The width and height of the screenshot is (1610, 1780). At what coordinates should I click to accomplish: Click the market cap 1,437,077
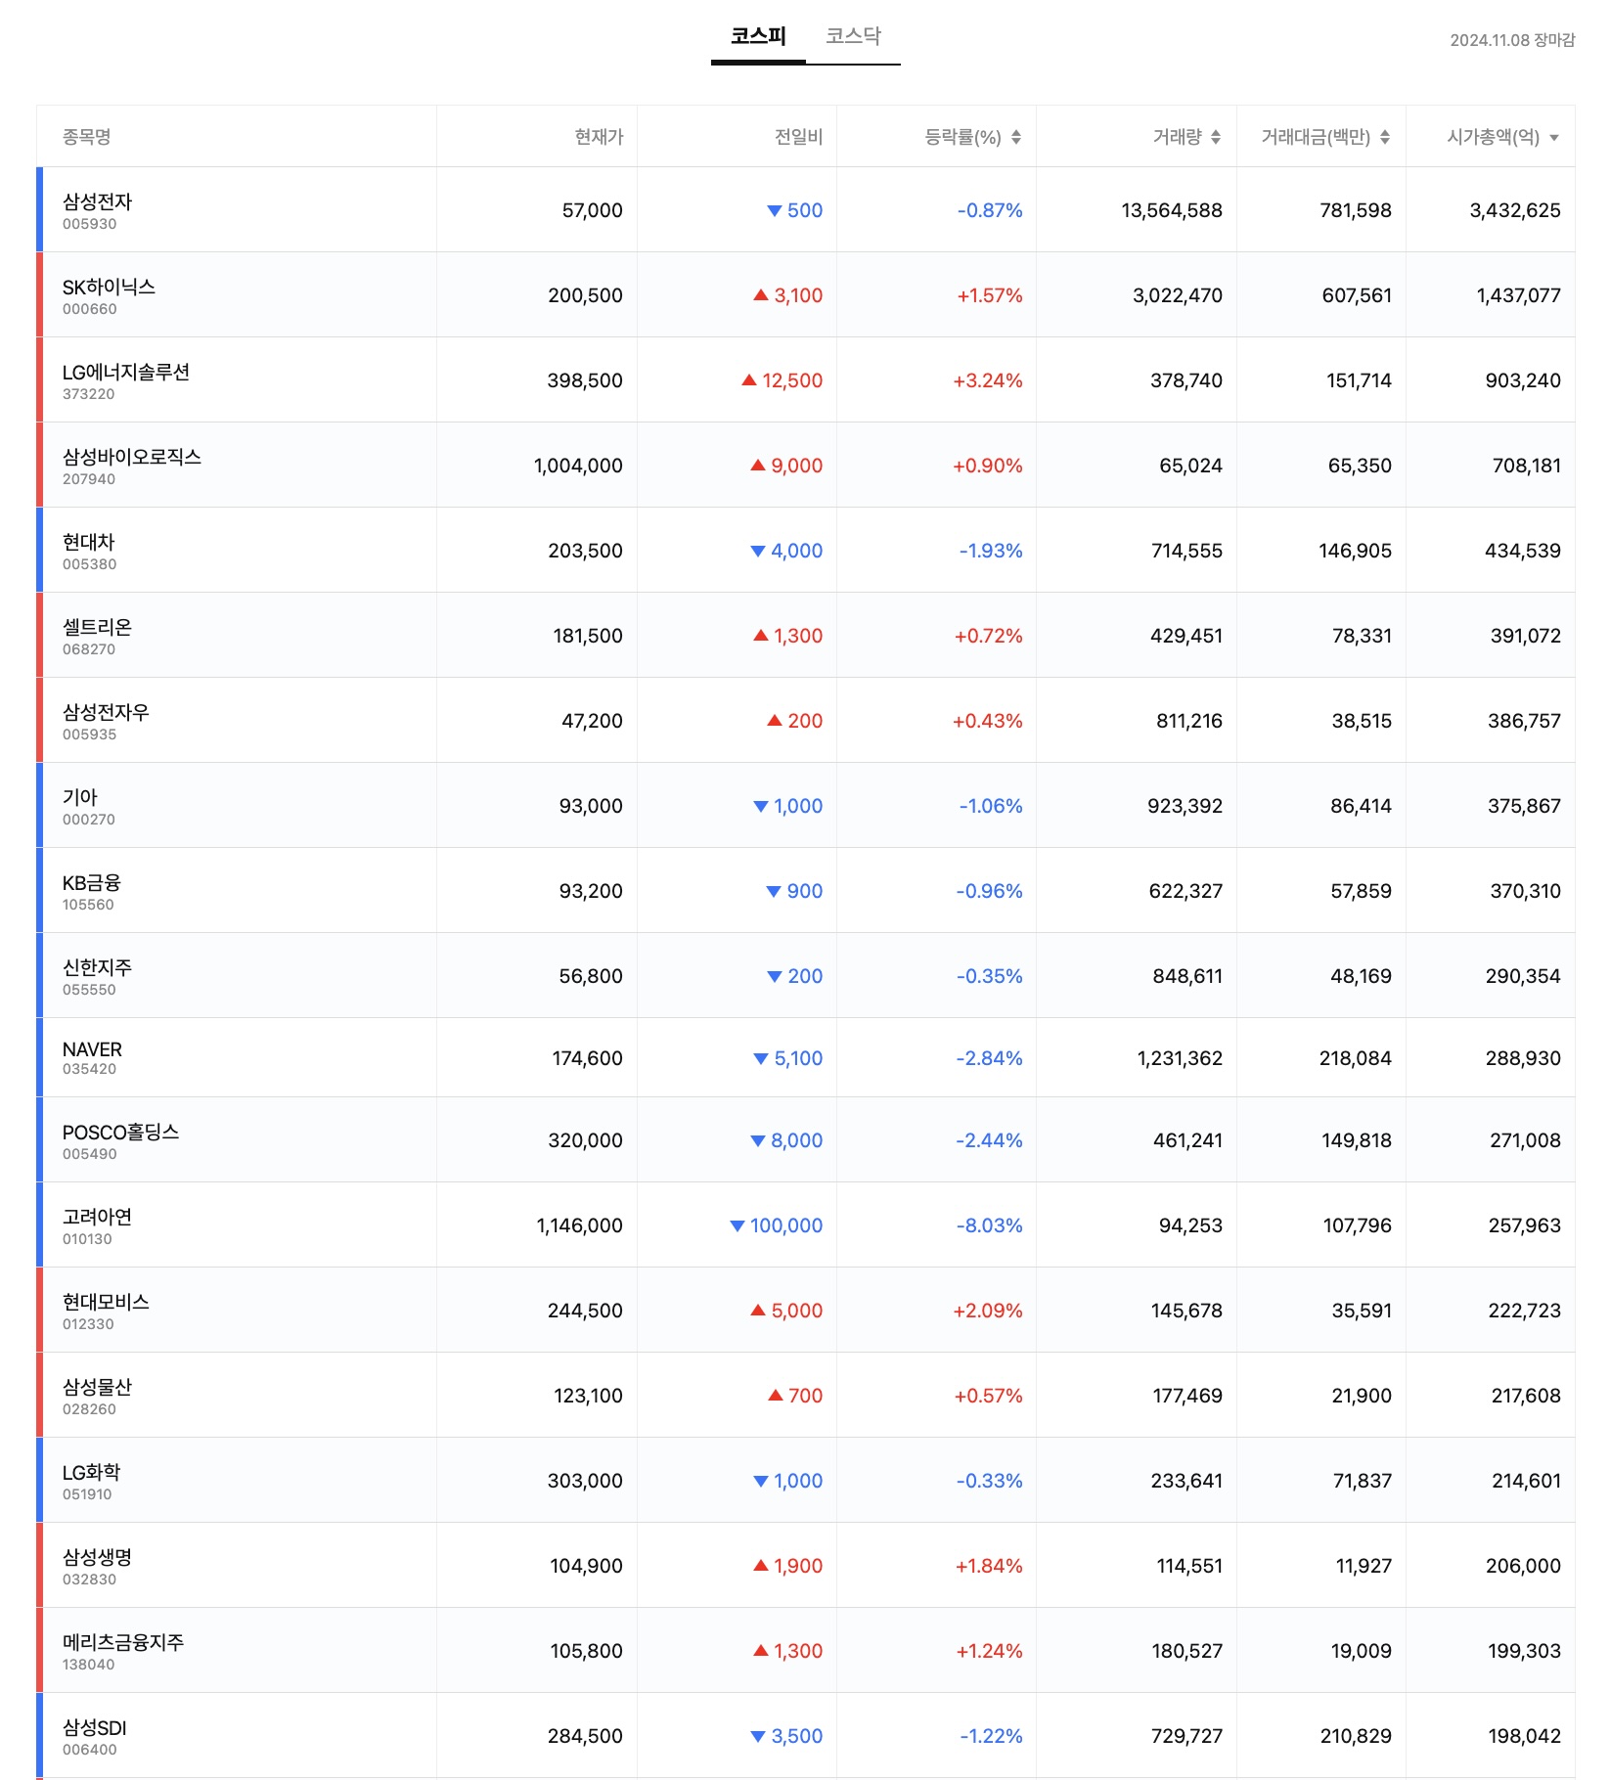1519,295
